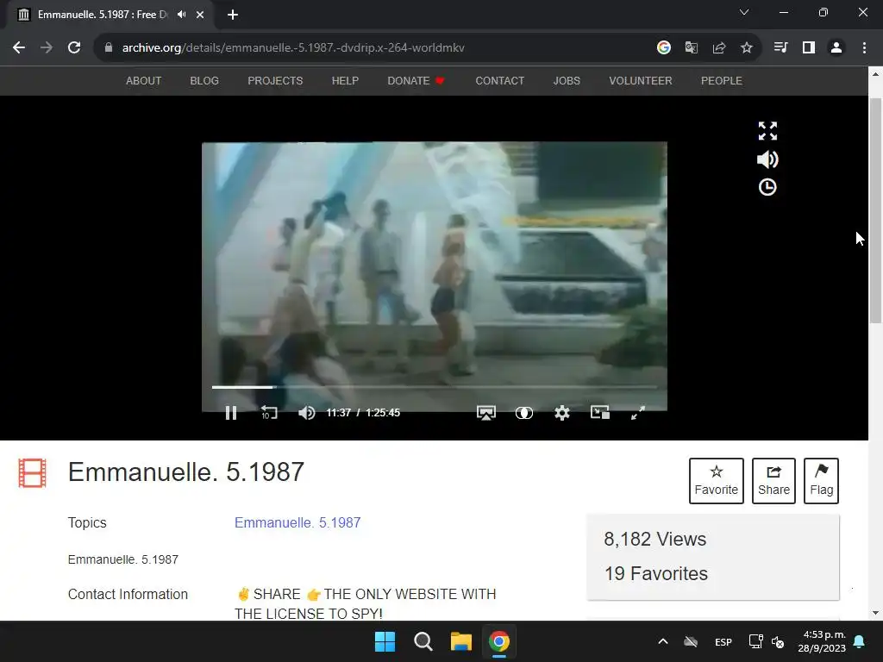The image size is (883, 662).
Task: Open JOBS navigation item
Action: 567,81
